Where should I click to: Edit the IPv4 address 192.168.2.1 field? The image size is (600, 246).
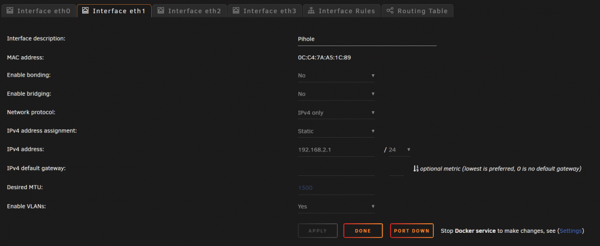click(x=336, y=150)
